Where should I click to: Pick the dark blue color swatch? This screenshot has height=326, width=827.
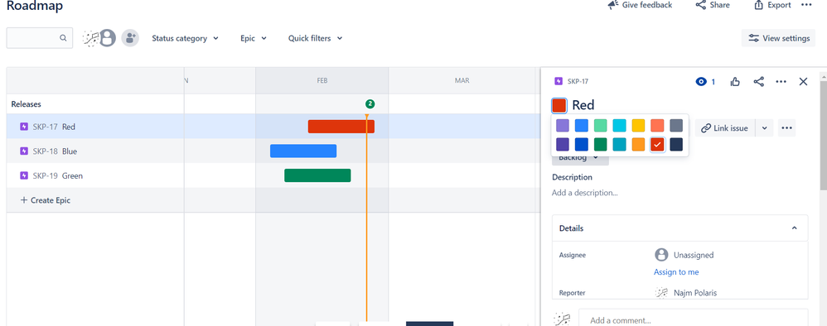point(582,144)
